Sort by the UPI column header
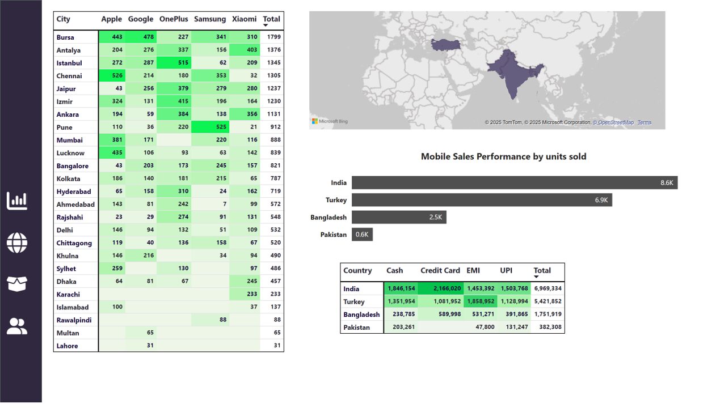 (x=506, y=271)
